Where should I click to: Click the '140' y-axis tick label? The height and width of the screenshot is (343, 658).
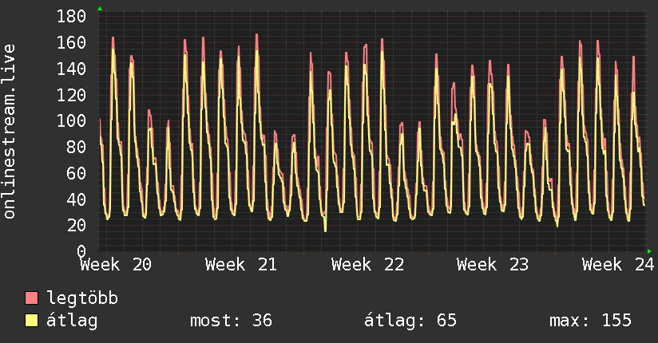tap(71, 69)
